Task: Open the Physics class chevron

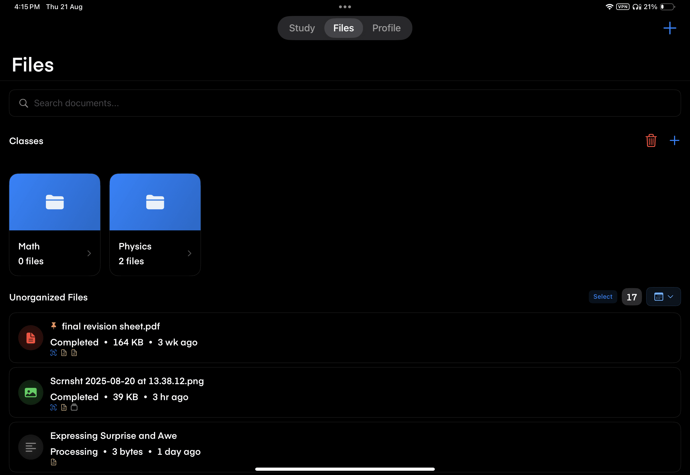Action: pyautogui.click(x=190, y=253)
